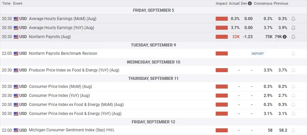This screenshot has width=307, height=135.
Task: Click the Consensus column header
Action: (x=263, y=3)
